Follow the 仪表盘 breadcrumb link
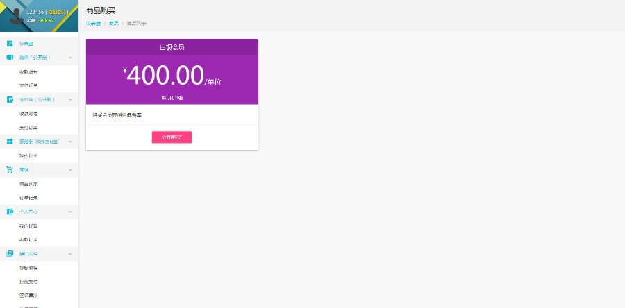This screenshot has height=308, width=625. tap(93, 24)
